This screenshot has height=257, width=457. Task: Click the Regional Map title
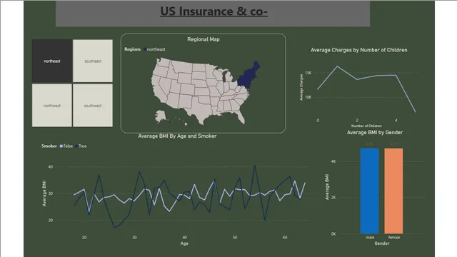pyautogui.click(x=204, y=39)
